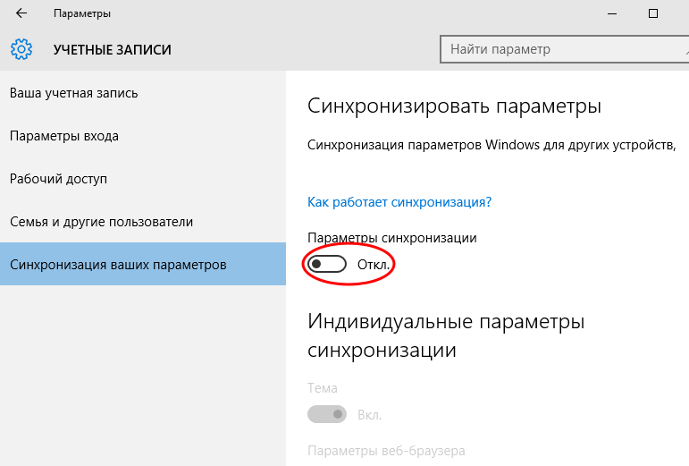Focus the Найти параметр search field

565,49
